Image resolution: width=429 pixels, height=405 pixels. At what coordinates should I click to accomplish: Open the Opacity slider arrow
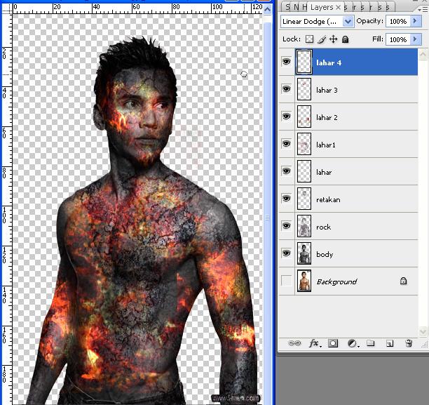(415, 21)
